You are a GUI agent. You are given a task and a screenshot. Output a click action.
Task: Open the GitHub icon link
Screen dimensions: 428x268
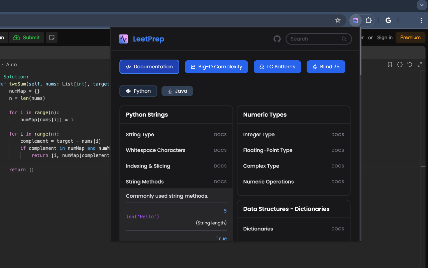pyautogui.click(x=277, y=39)
